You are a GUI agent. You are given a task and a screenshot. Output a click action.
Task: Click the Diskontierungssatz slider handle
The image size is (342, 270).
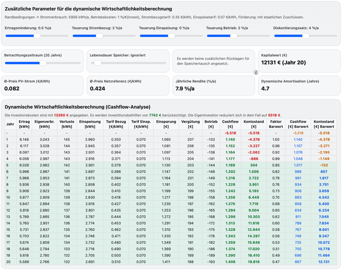click(306, 36)
